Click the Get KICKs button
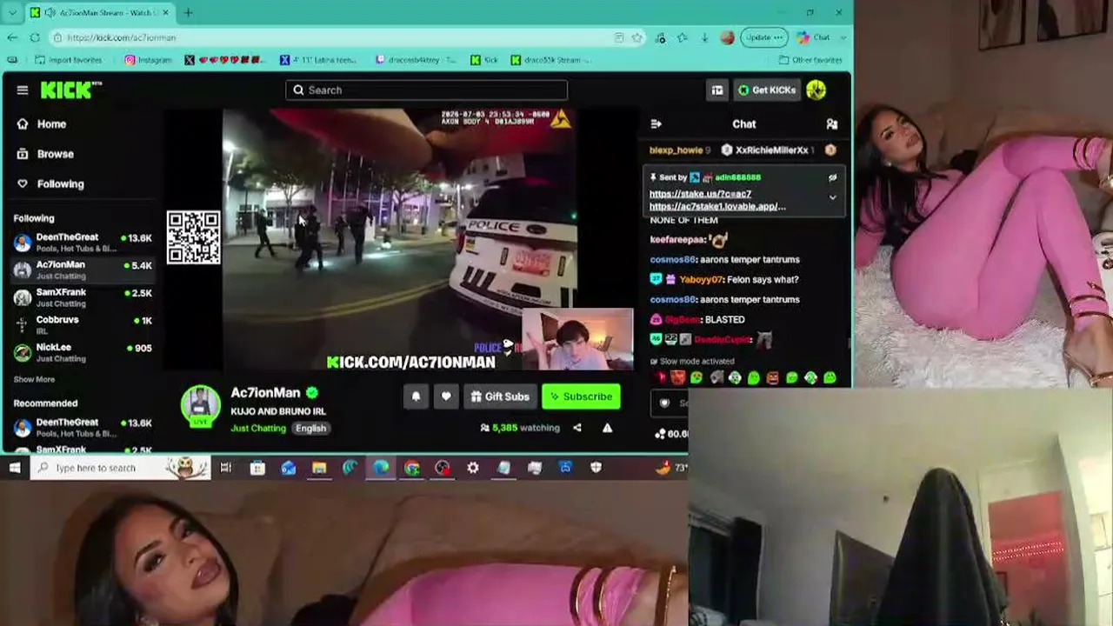Screen dimensions: 1113x626 766,90
